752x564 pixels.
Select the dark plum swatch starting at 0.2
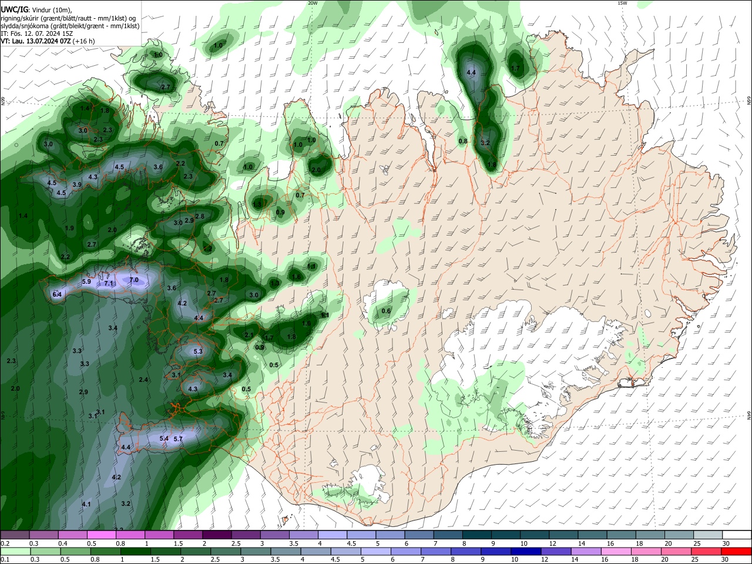click(x=15, y=535)
